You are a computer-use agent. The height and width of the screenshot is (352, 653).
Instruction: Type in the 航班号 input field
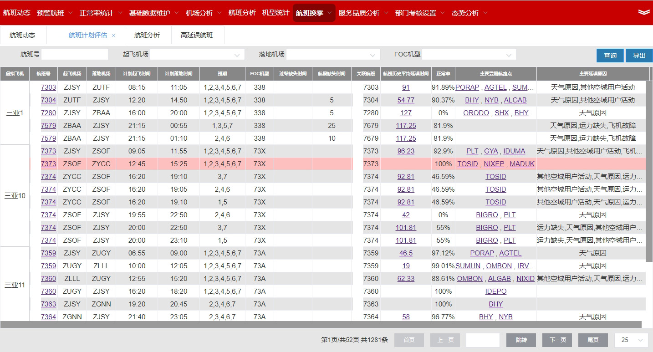tap(75, 55)
